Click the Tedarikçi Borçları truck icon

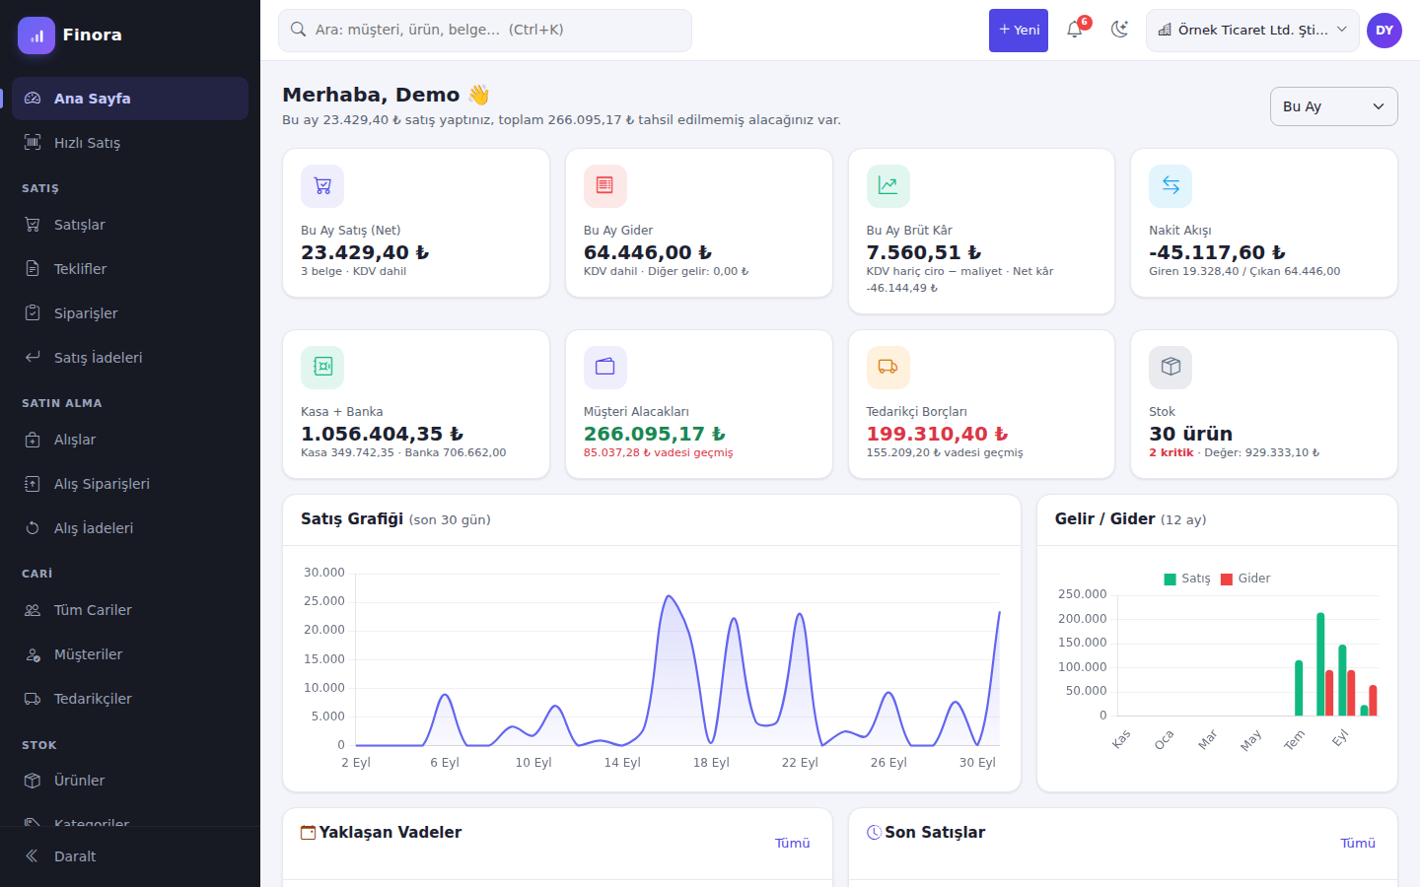pyautogui.click(x=887, y=367)
